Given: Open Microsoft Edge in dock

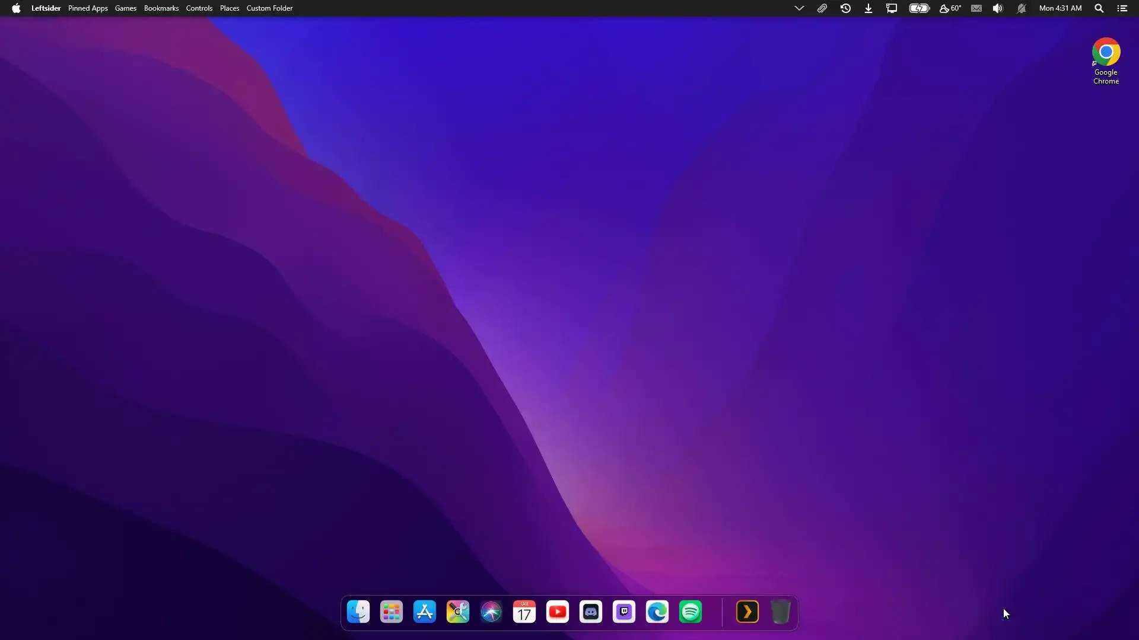Looking at the screenshot, I should [x=657, y=612].
